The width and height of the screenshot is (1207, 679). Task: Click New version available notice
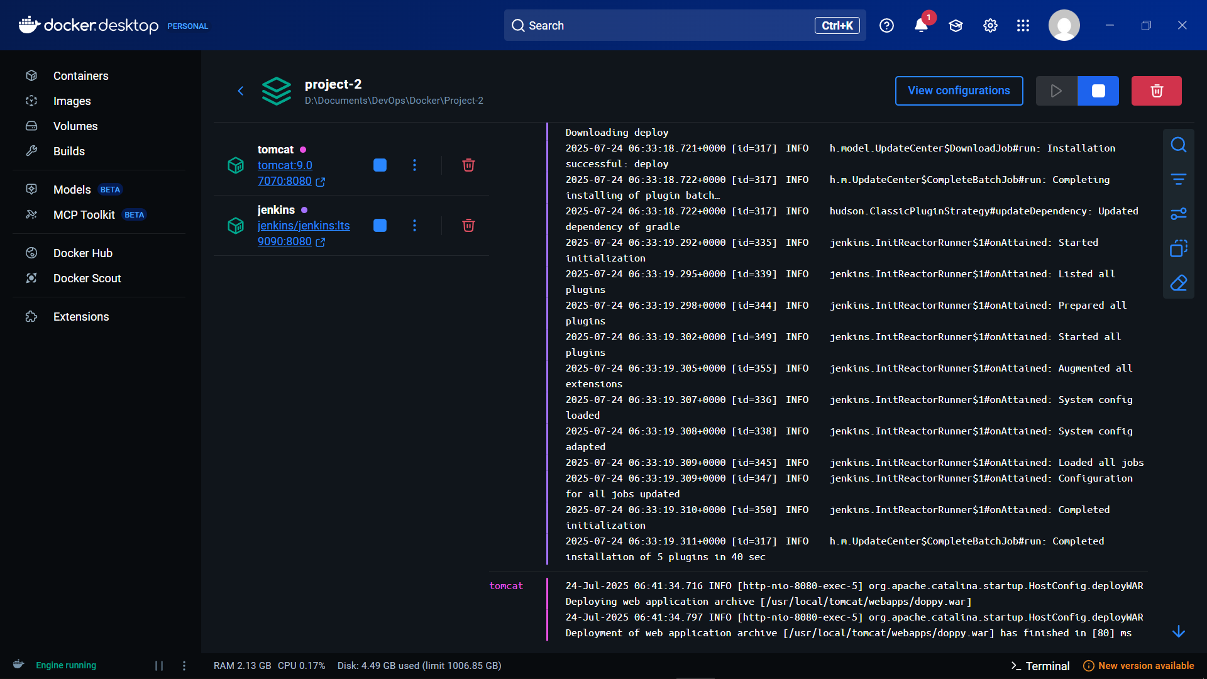tap(1138, 666)
